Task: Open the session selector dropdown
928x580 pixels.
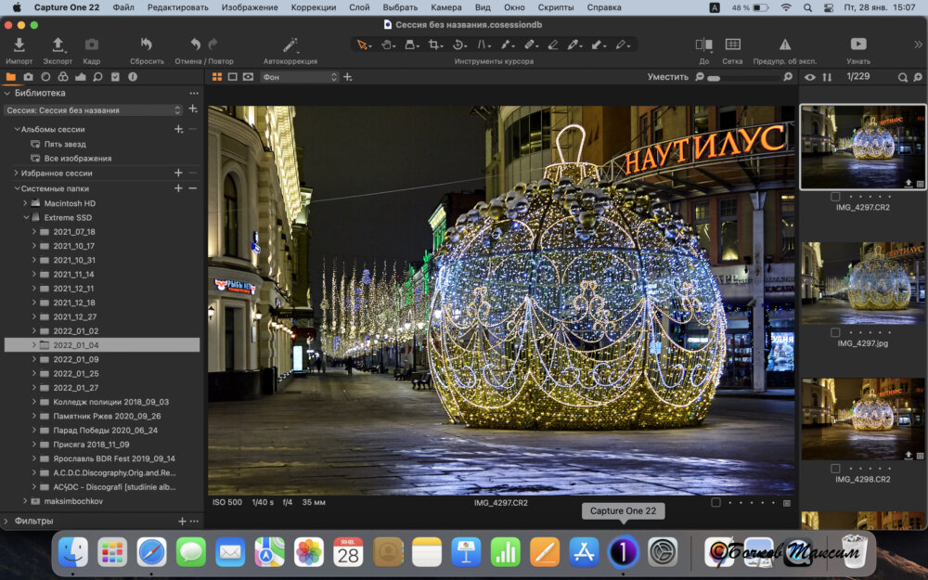Action: pos(93,110)
